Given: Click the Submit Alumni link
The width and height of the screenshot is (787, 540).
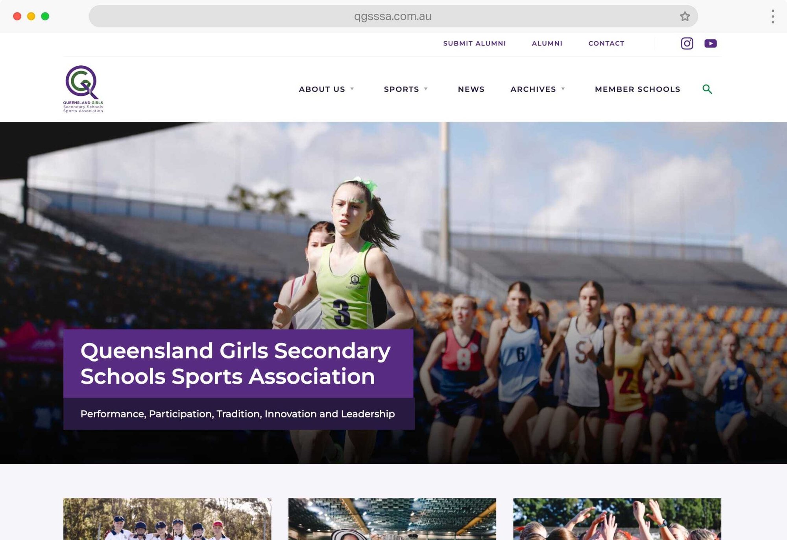Looking at the screenshot, I should (475, 43).
